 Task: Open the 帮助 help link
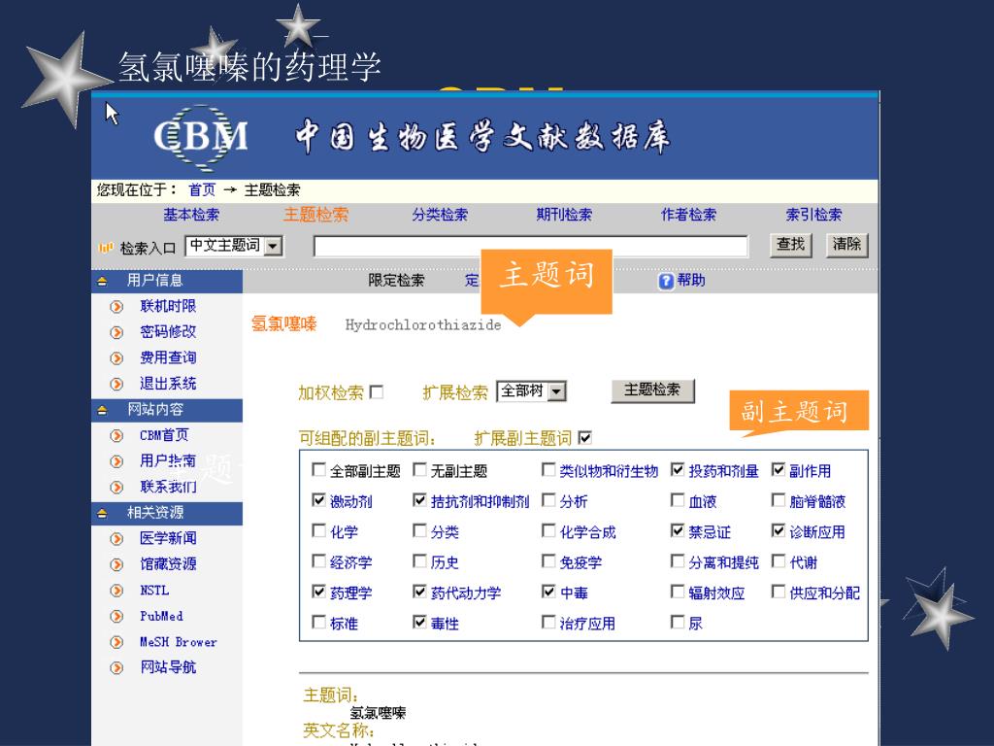691,281
